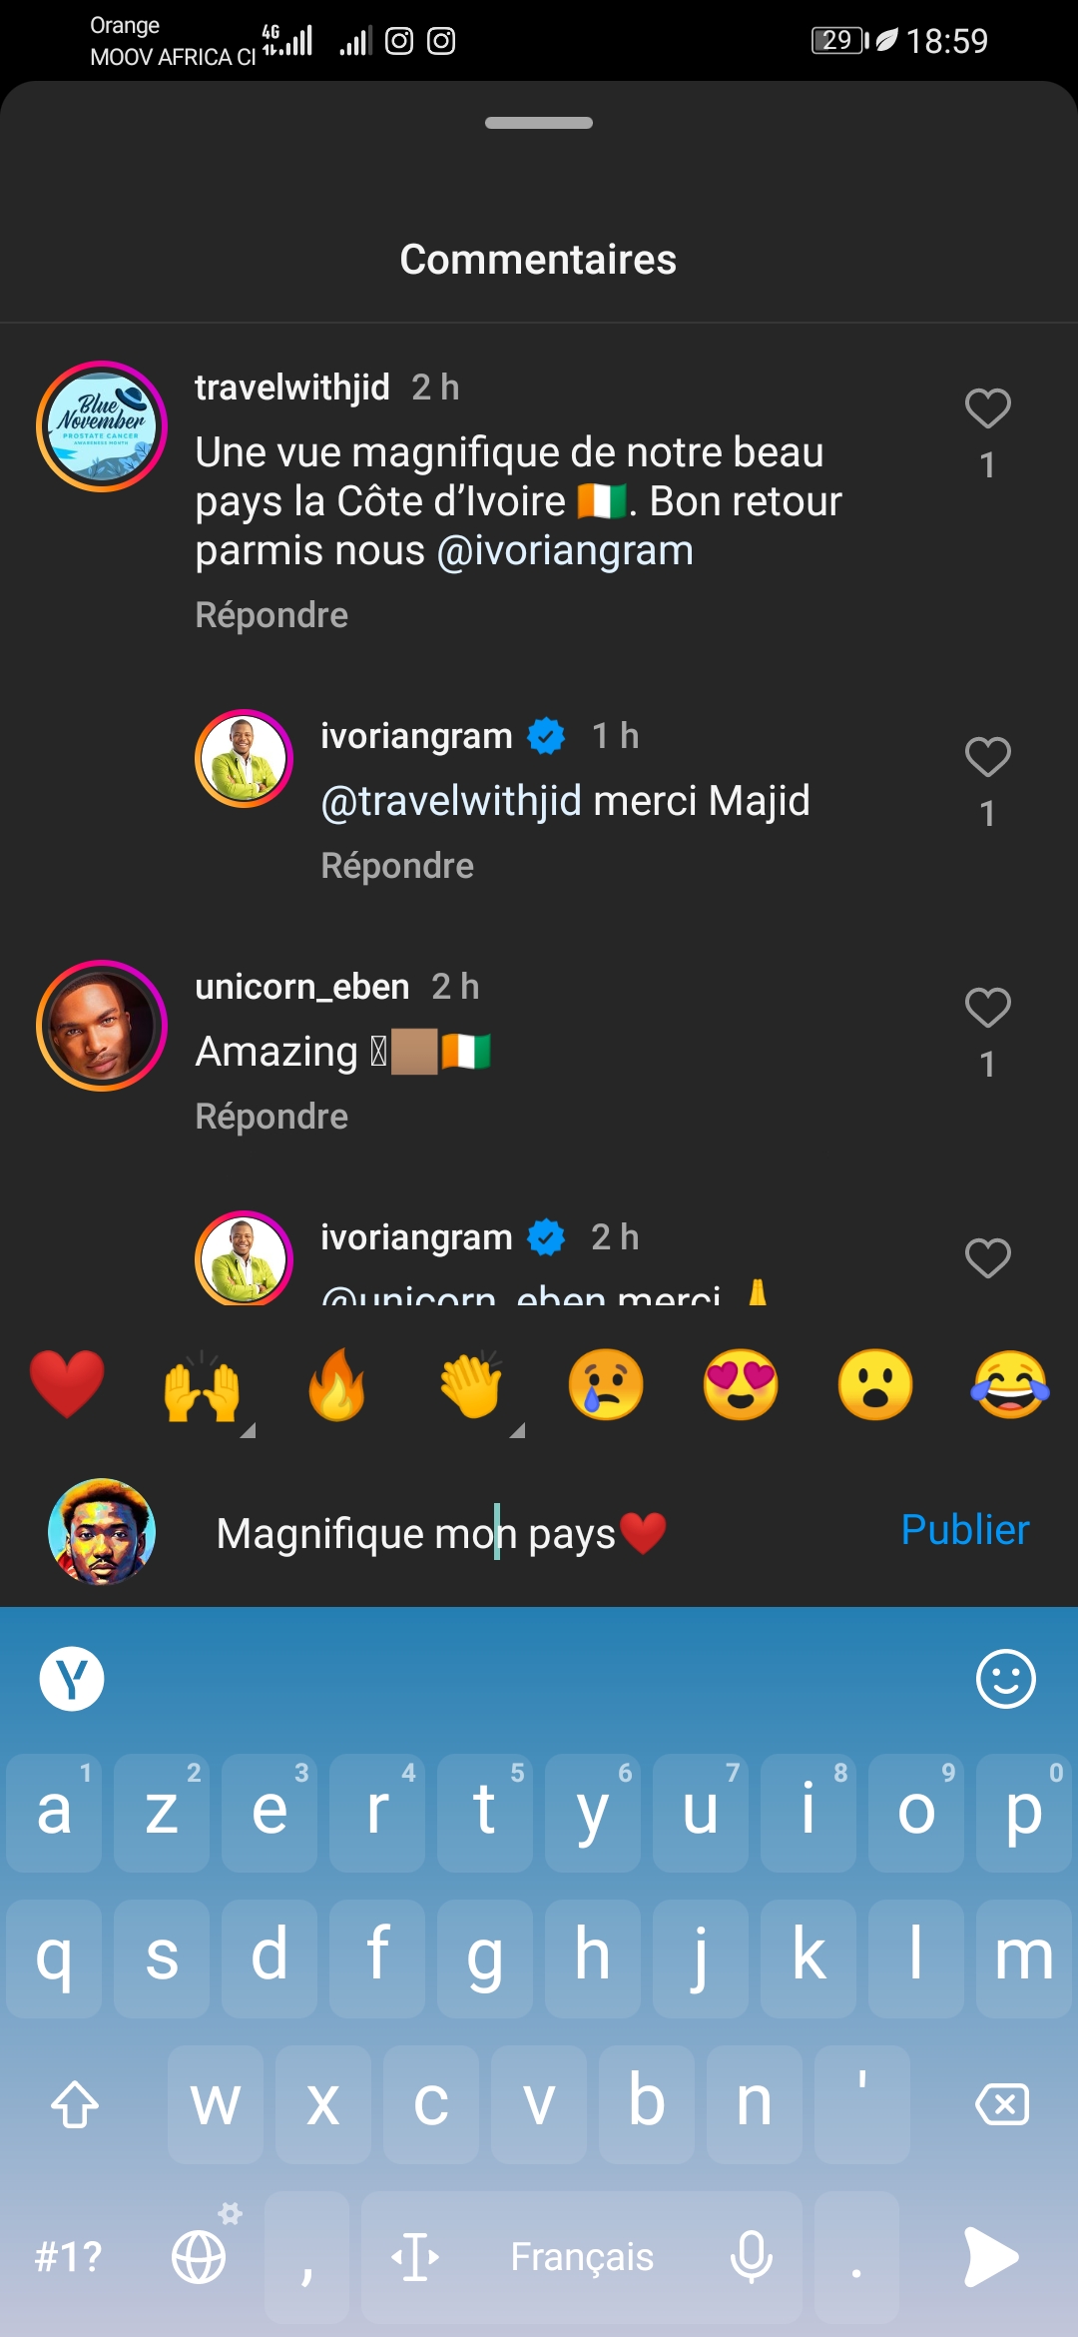
Task: Expand raised hands emoji skin tone options
Action: pos(203,1386)
